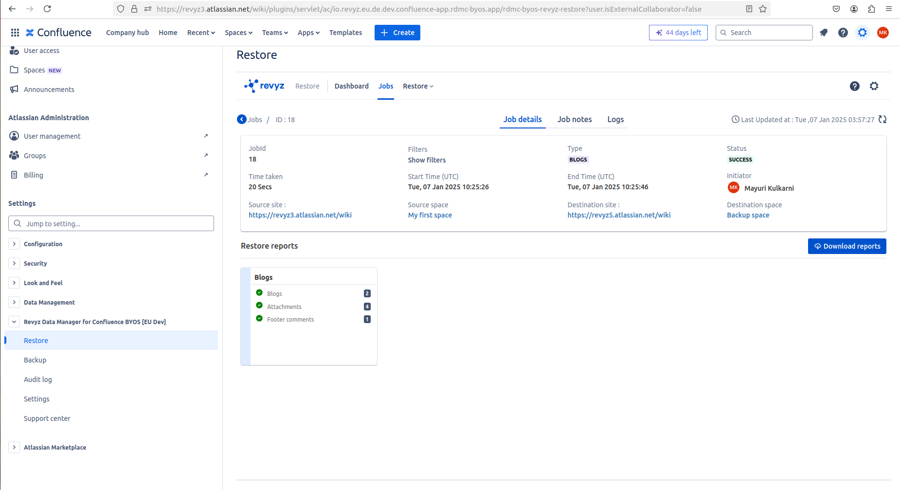This screenshot has height=490, width=900.
Task: Open Backup in the sidebar
Action: (111, 360)
